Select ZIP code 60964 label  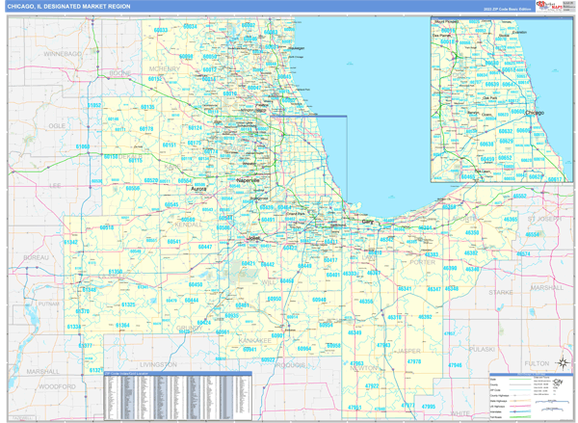[304, 349]
